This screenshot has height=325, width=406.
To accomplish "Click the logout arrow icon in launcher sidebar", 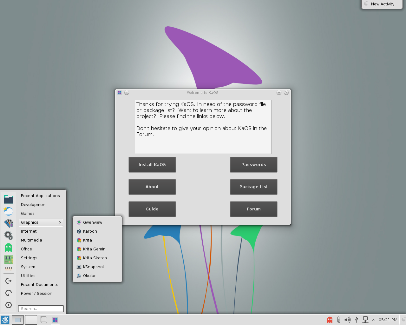I will (x=9, y=281).
